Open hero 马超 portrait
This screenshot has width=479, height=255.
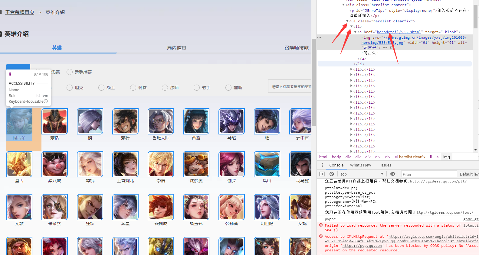[x=231, y=121]
